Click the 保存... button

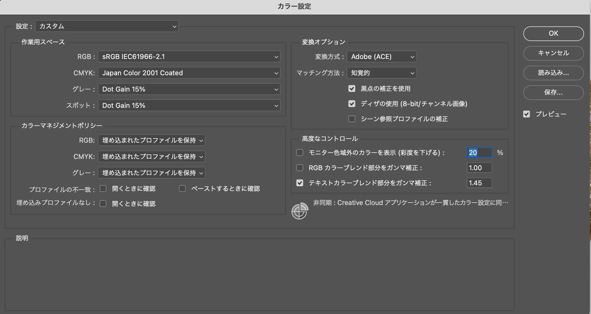553,92
